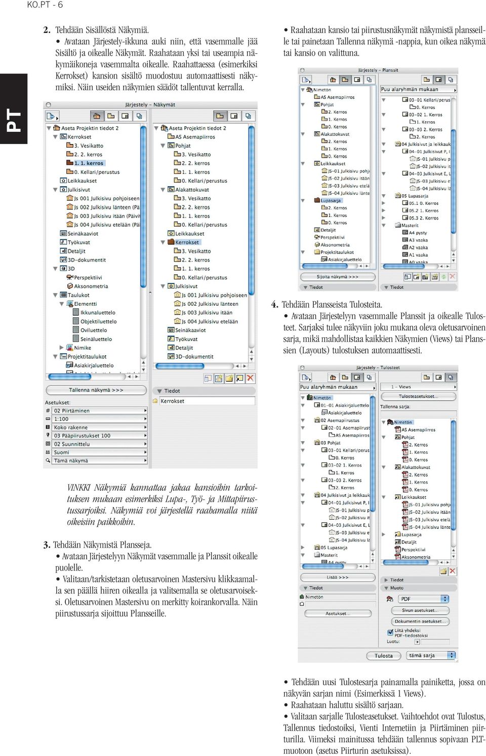This screenshot has width=486, height=756.
Task: Open 'tämä sarja' dropdown next to Tulosta
Action: [x=431, y=656]
